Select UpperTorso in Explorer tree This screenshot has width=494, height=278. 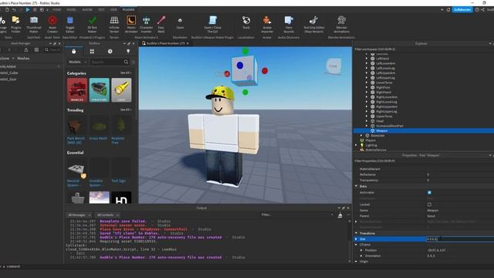tap(384, 117)
